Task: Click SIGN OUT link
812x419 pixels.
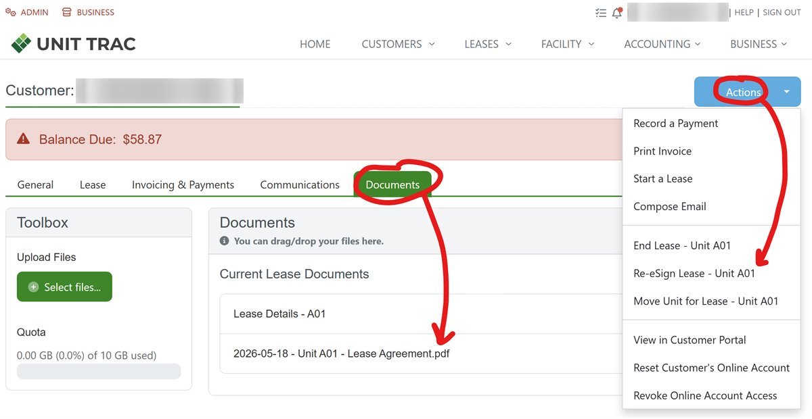Action: pos(782,12)
